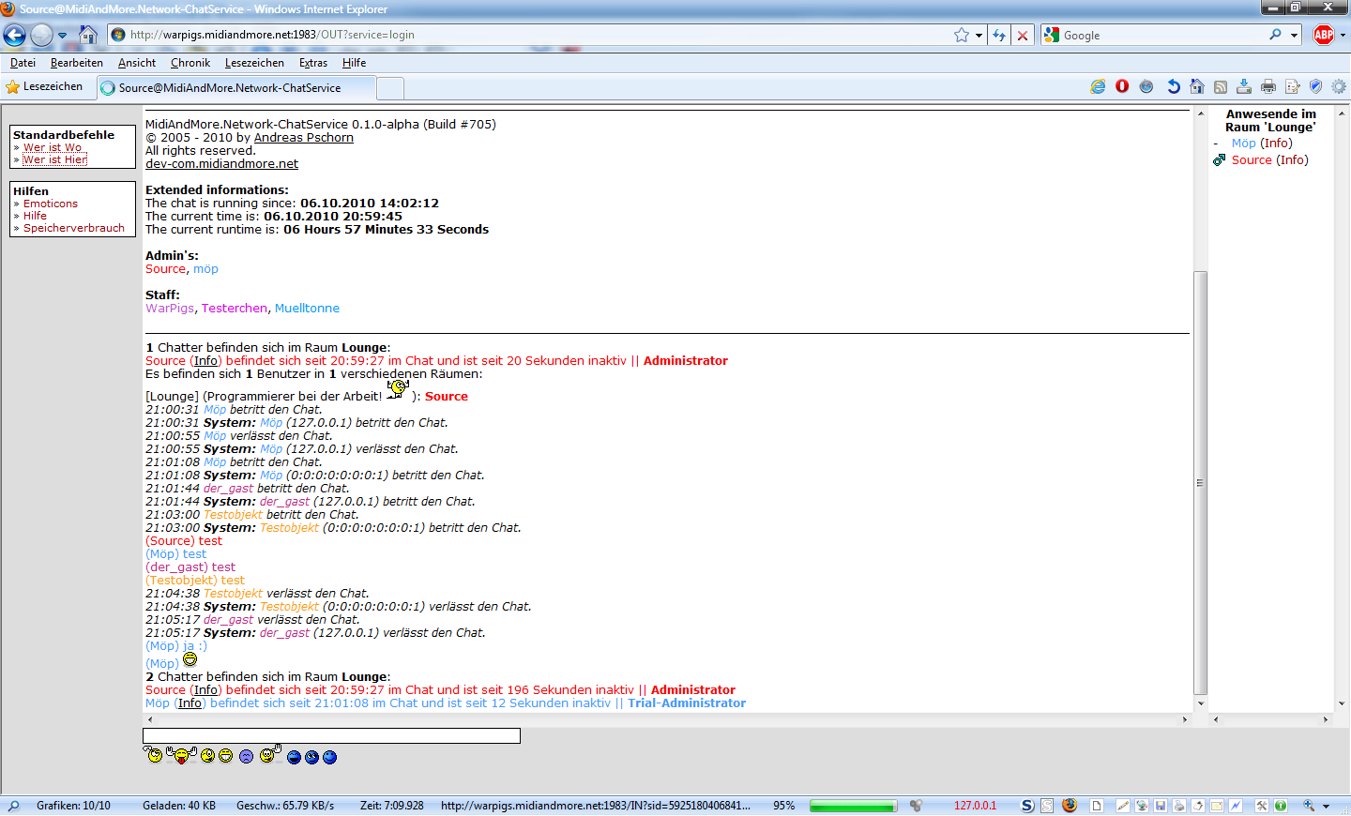Viewport: 1351px width, 816px height.
Task: Click the home icon beside the address bar
Action: 88,35
